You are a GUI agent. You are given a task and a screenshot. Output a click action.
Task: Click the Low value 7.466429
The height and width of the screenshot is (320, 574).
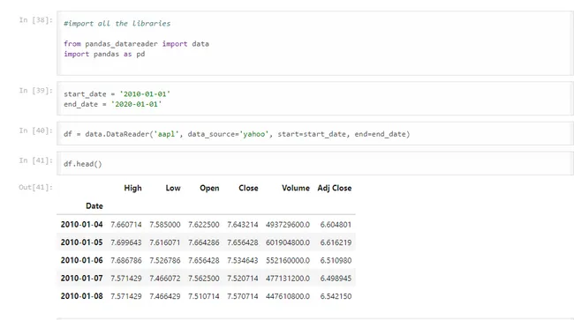165,296
